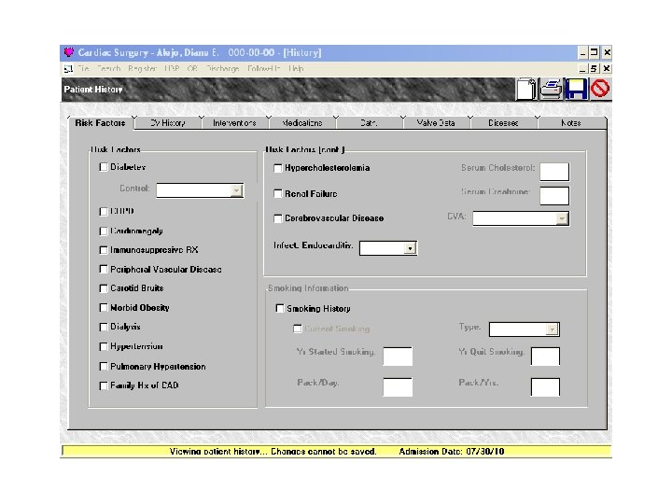672x504 pixels.
Task: Check the Smoking History checkbox
Action: click(280, 309)
